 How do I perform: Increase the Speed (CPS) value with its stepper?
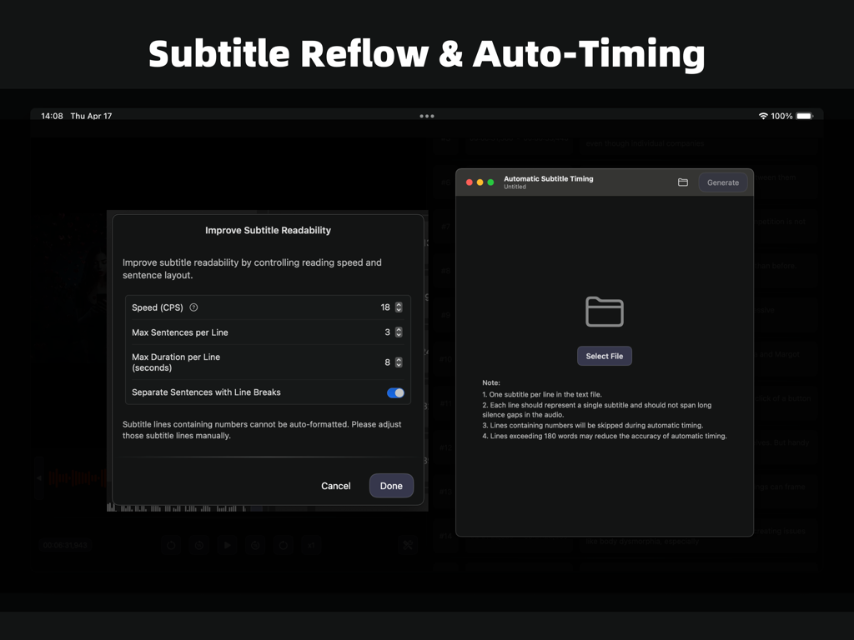point(399,305)
